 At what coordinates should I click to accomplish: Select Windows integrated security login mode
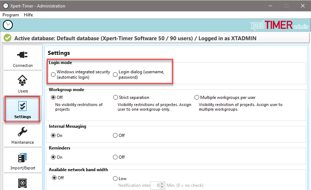(x=53, y=74)
